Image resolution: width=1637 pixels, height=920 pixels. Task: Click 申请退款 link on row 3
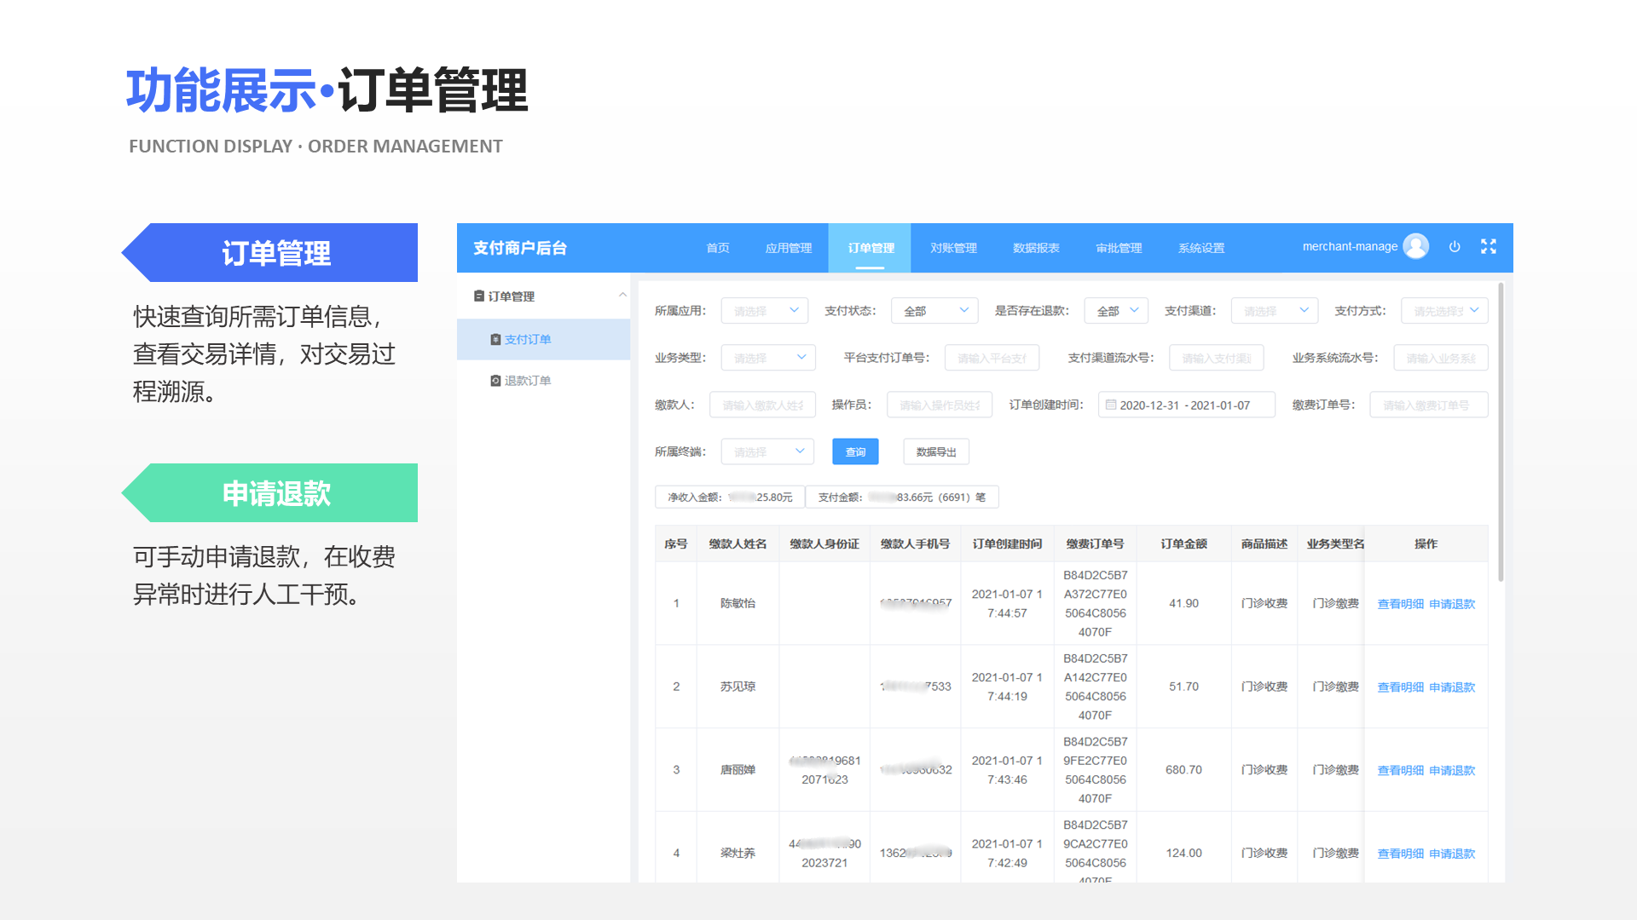(x=1452, y=769)
